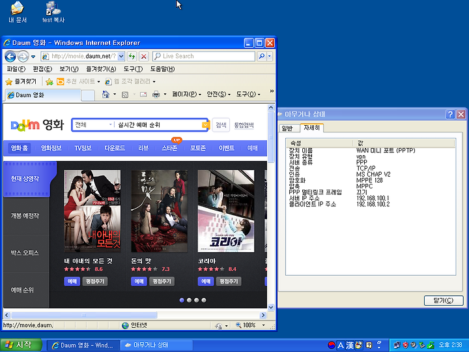Click the 아무거나 상태 taskbar item
Image resolution: width=469 pixels, height=352 pixels.
pos(157,345)
